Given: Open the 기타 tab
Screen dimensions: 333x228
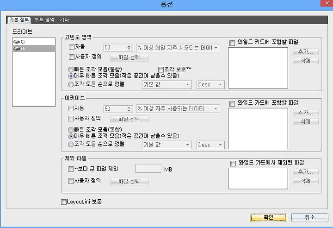Looking at the screenshot, I should (64, 20).
